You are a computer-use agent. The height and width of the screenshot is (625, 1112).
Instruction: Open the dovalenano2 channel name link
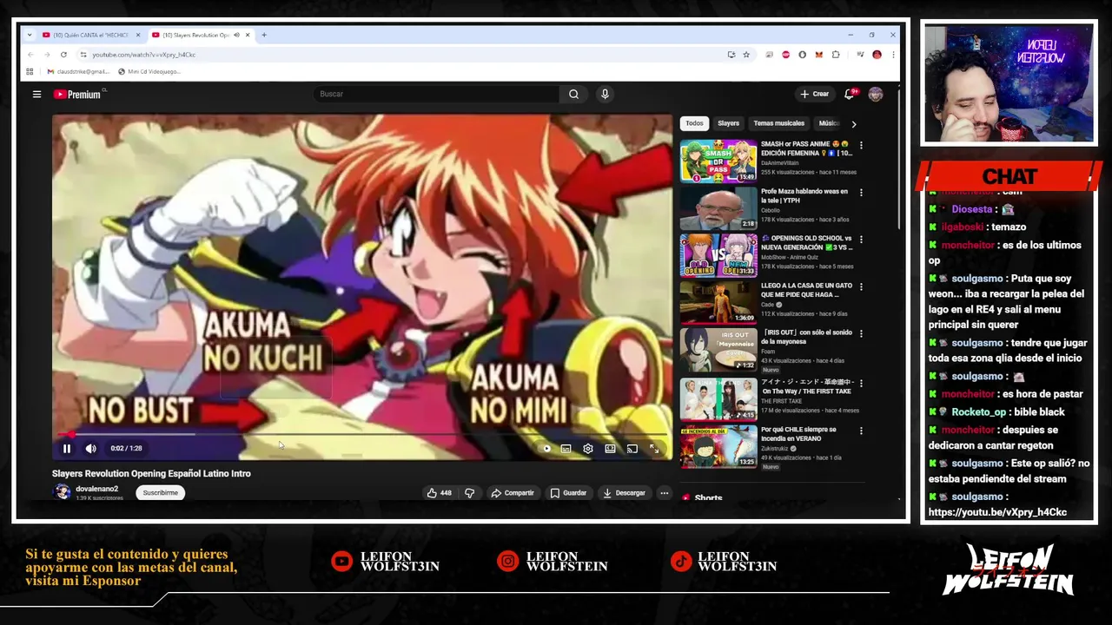pos(96,489)
